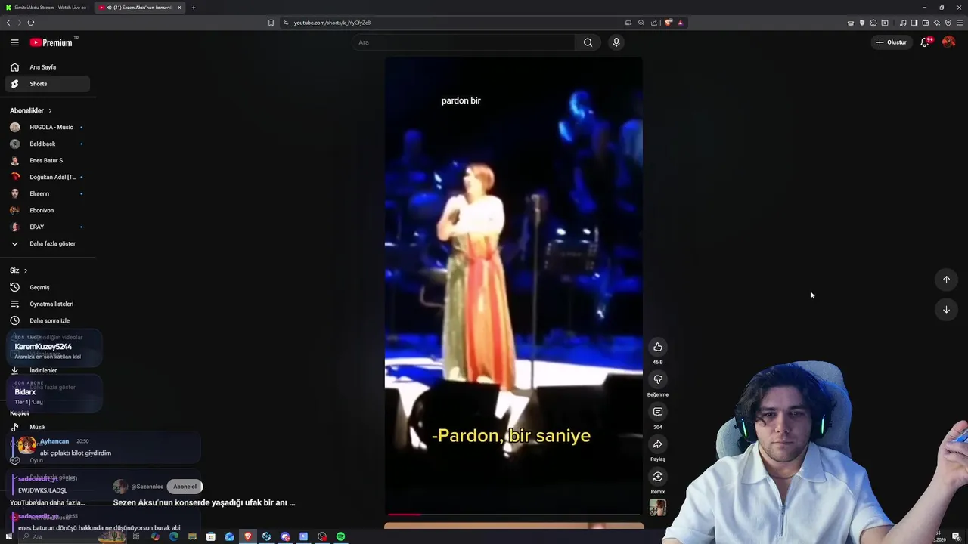Open the notifications bell
The height and width of the screenshot is (544, 968).
click(x=925, y=42)
